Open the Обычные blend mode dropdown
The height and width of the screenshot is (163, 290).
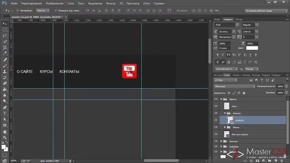(x=235, y=86)
